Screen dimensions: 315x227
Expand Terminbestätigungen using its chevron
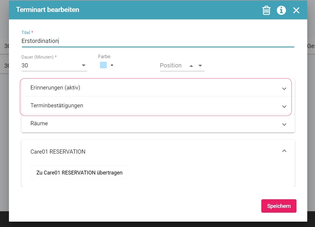284,106
